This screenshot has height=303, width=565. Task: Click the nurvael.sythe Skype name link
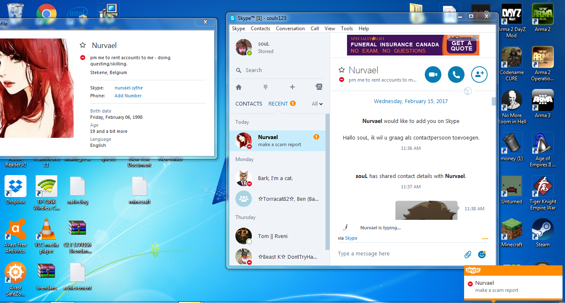pos(129,88)
